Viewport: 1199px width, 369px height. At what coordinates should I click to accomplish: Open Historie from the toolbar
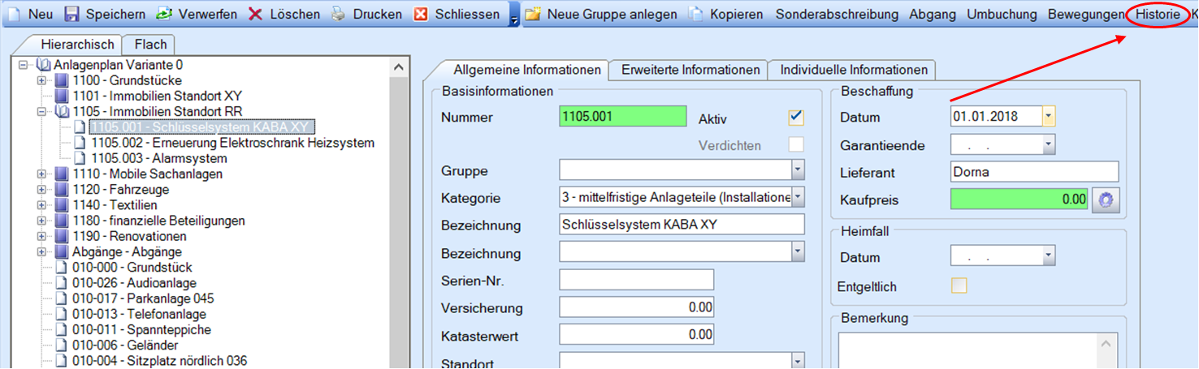[x=1158, y=15]
